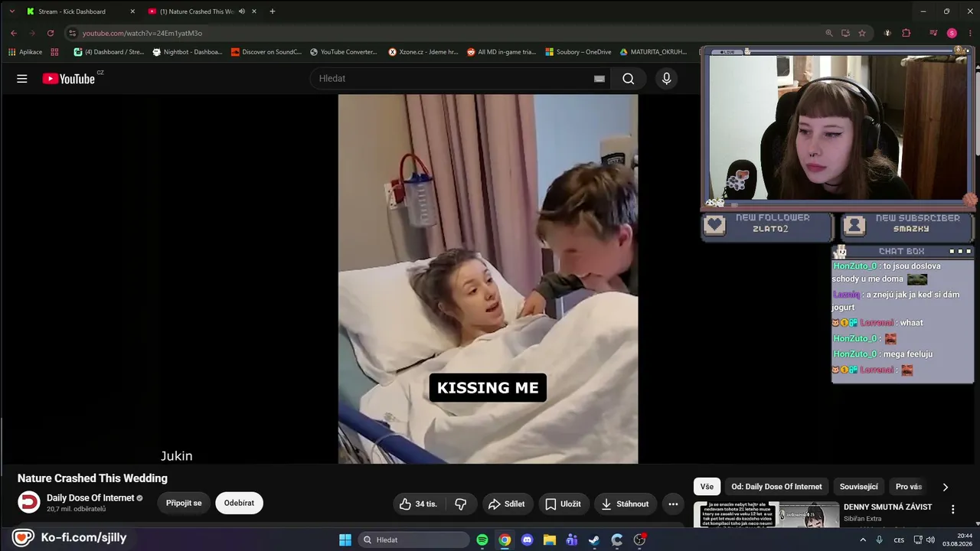
Task: Start voice search with the microphone icon
Action: [667, 79]
